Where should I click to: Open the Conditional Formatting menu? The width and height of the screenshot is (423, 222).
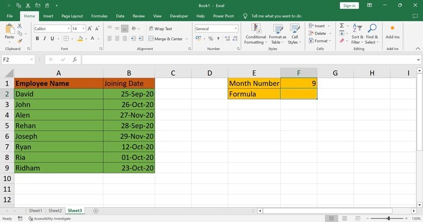[256, 34]
